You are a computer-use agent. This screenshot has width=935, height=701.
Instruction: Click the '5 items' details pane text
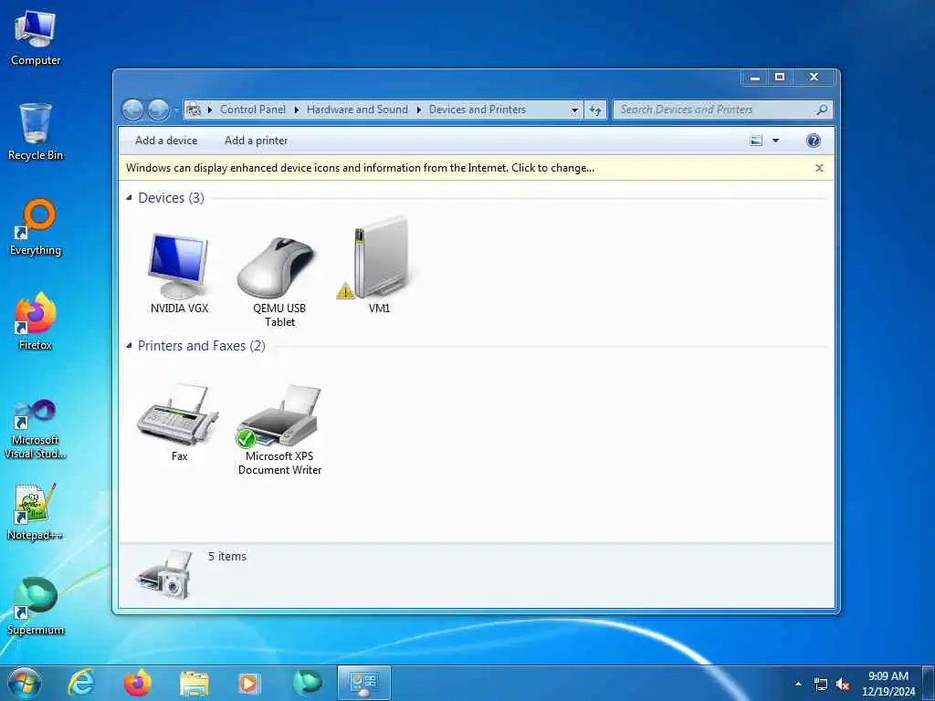pyautogui.click(x=227, y=556)
